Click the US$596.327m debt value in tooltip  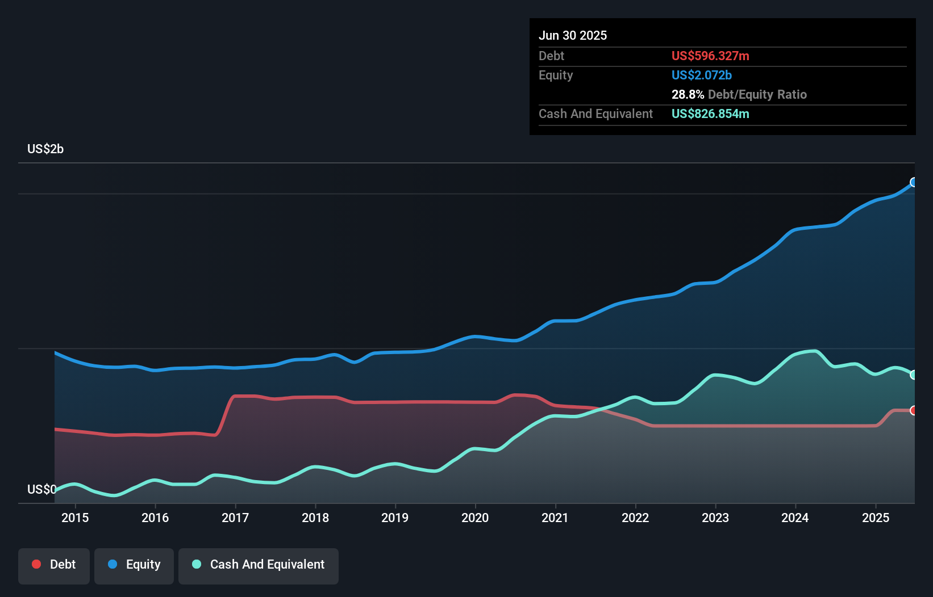[x=710, y=56]
